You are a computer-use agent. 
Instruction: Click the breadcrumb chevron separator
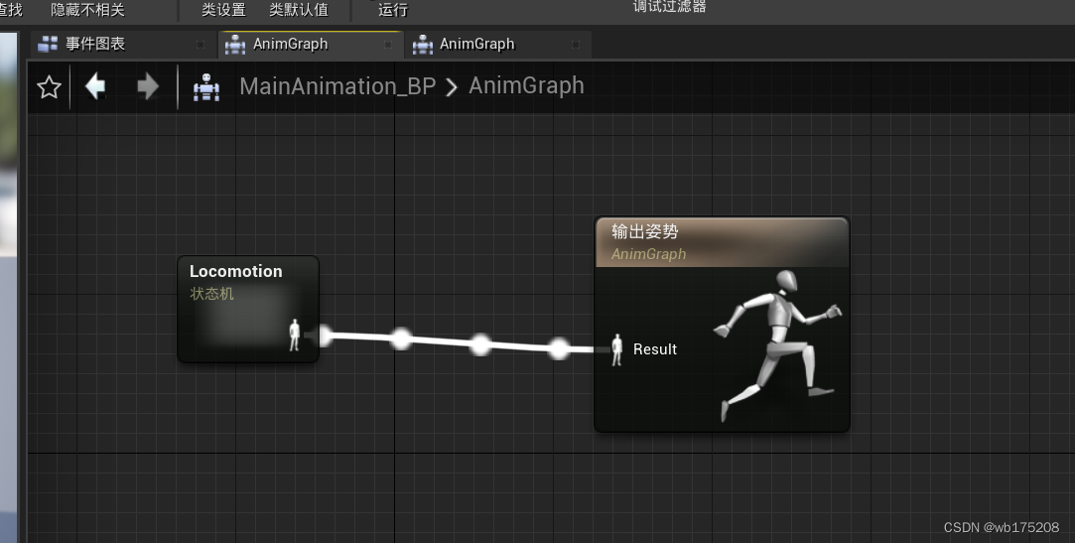(x=451, y=87)
